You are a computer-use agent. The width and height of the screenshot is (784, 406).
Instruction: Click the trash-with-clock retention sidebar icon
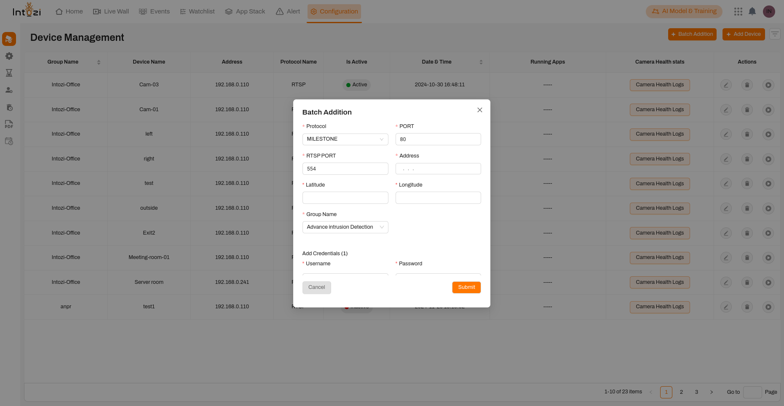9,107
